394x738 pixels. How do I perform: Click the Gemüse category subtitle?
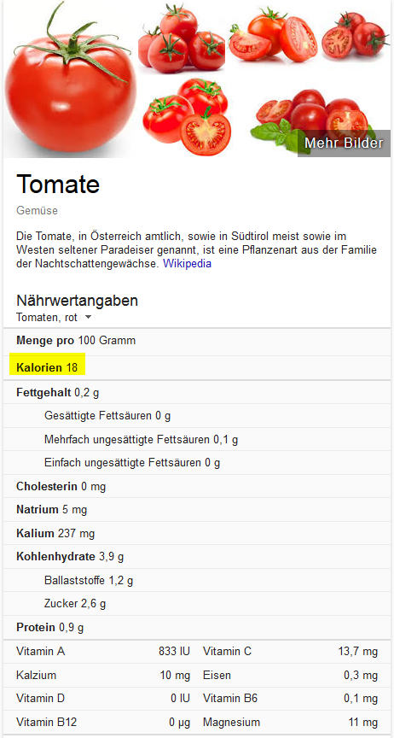tap(38, 210)
